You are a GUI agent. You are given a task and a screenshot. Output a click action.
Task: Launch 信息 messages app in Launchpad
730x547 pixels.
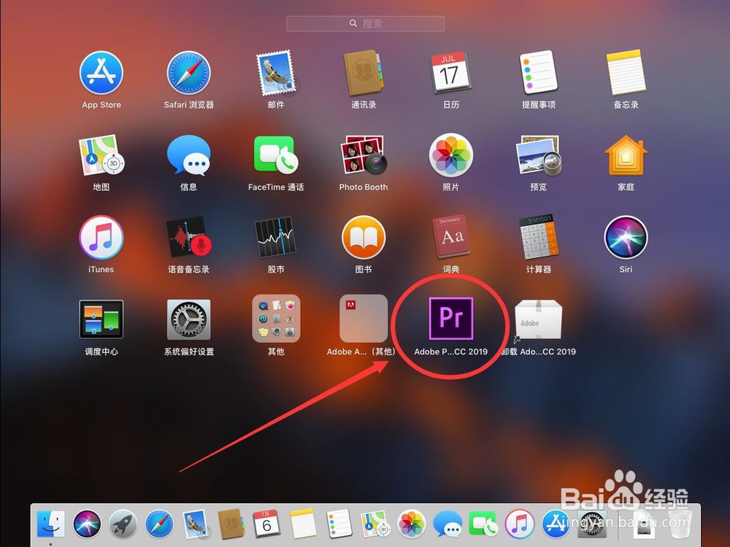(x=188, y=155)
